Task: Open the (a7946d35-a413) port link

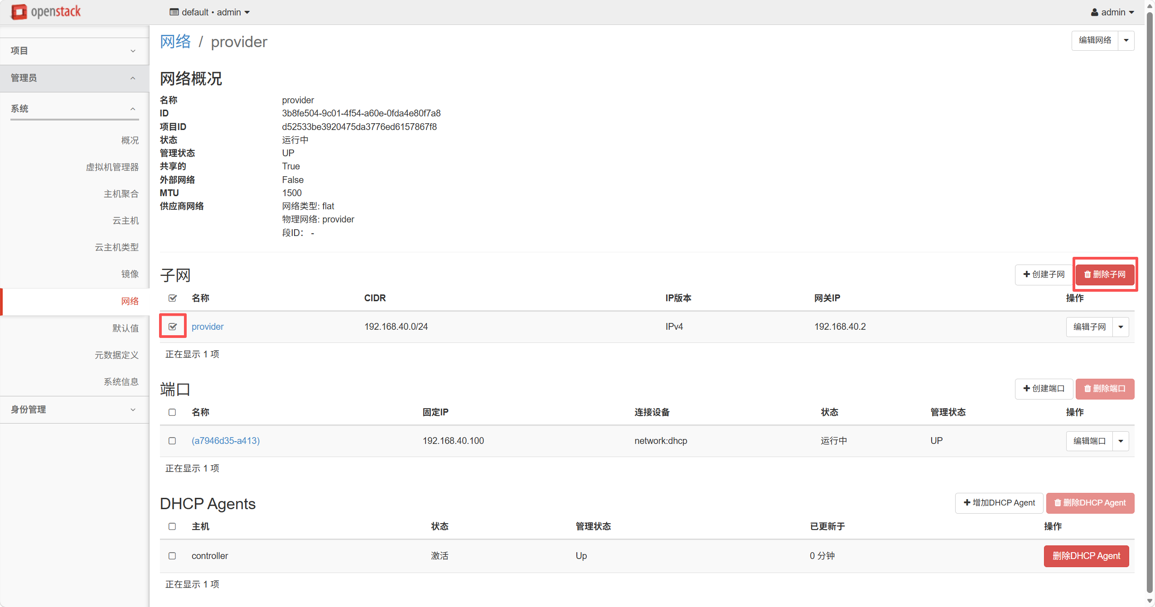Action: (x=226, y=441)
